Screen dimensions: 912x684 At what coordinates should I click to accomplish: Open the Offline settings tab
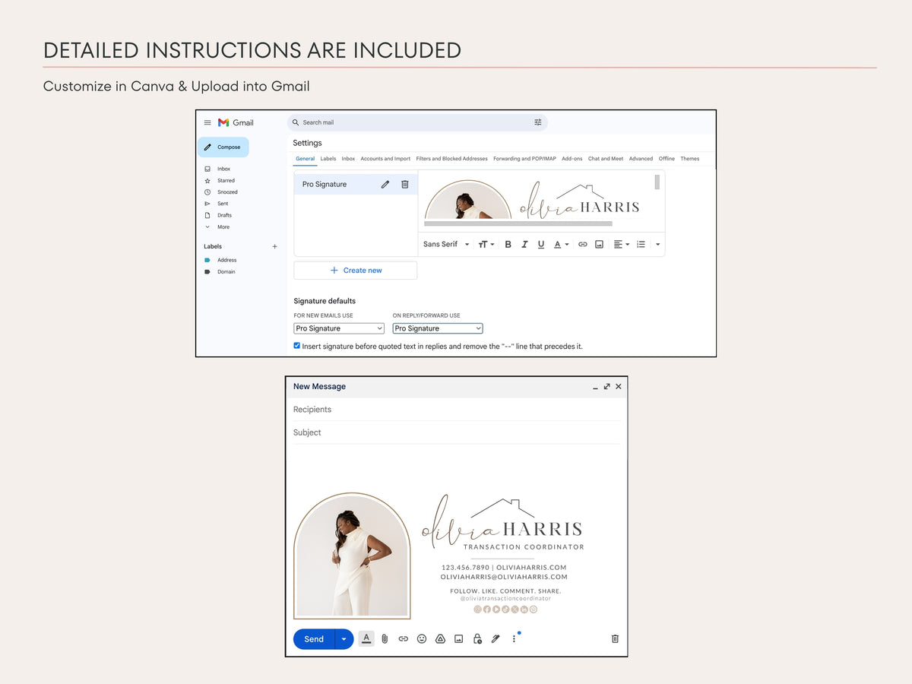pyautogui.click(x=667, y=159)
